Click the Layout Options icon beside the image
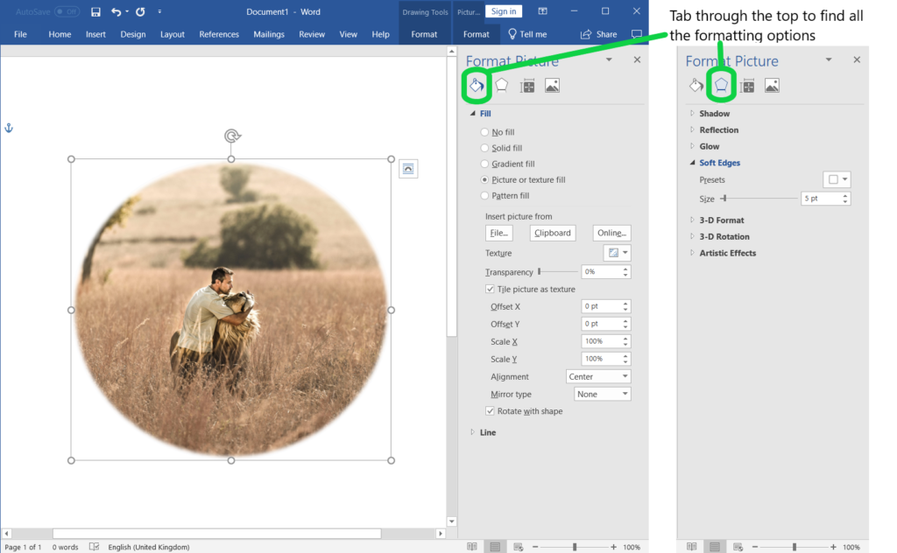897x553 pixels. [408, 169]
